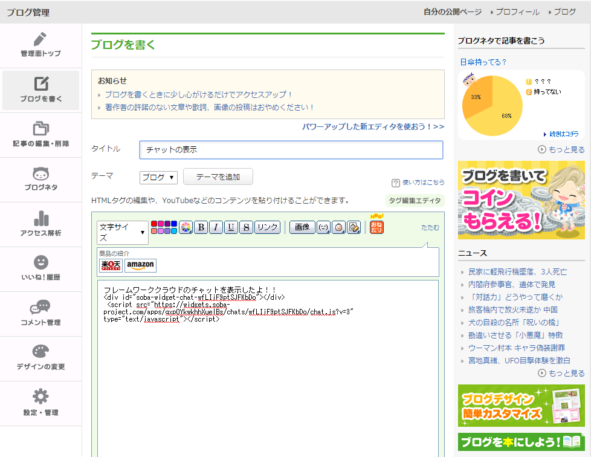Toggle strikethrough formatting (S)
Viewport: 591px width, 457px height.
click(246, 227)
